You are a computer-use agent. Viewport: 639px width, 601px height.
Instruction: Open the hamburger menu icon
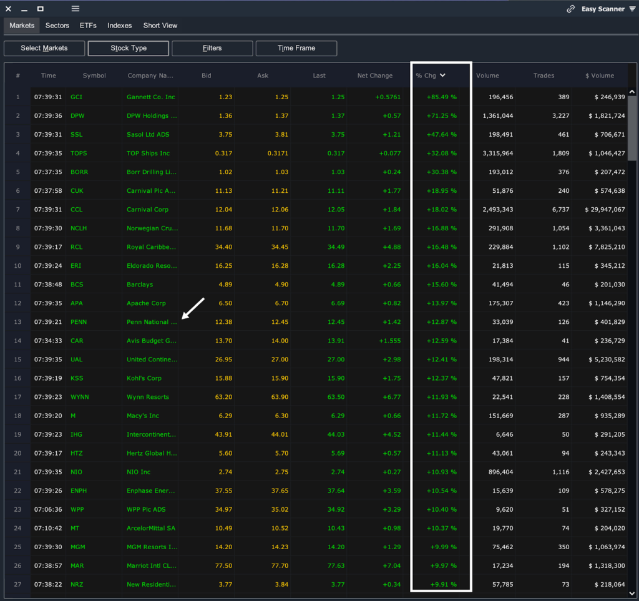point(76,9)
